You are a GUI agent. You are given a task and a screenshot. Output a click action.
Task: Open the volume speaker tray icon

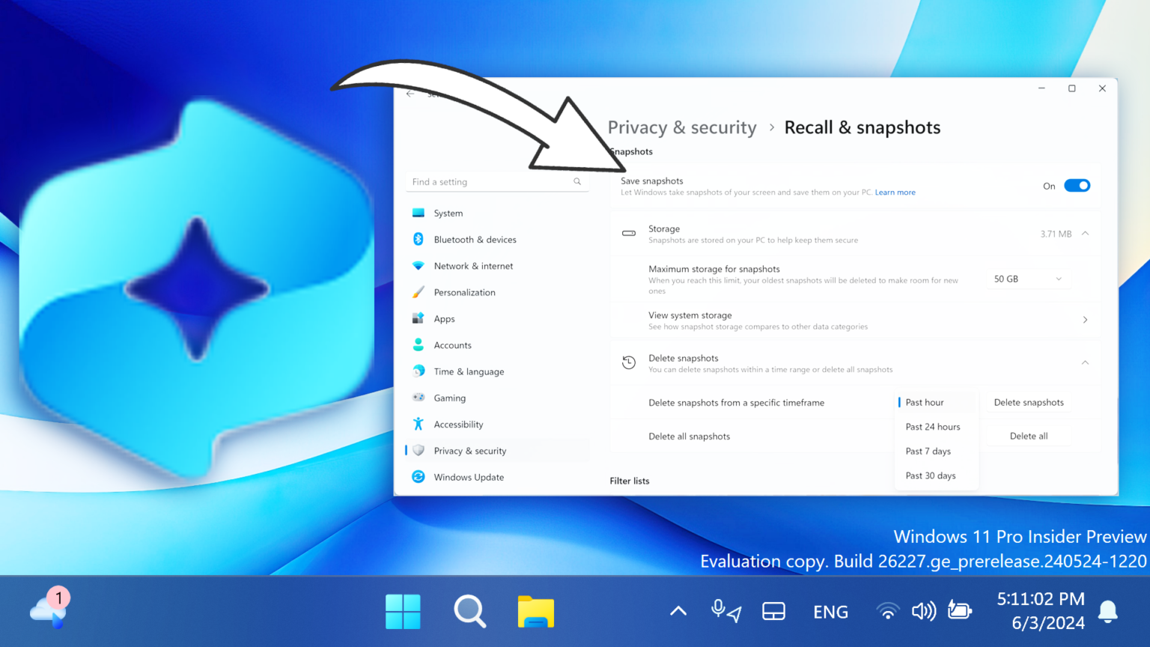click(923, 612)
